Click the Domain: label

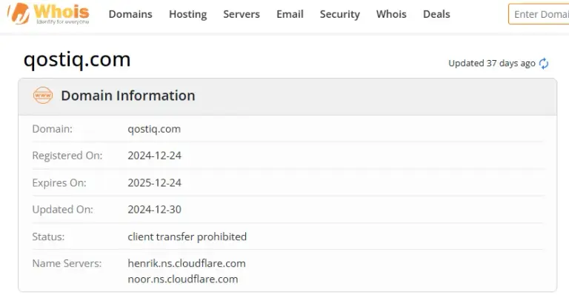pos(53,129)
